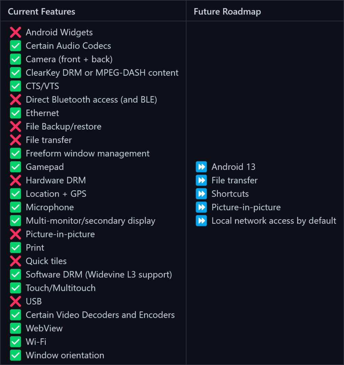Screen dimensions: 344x365
Task: Click the Freeform window management text
Action: click(x=88, y=153)
